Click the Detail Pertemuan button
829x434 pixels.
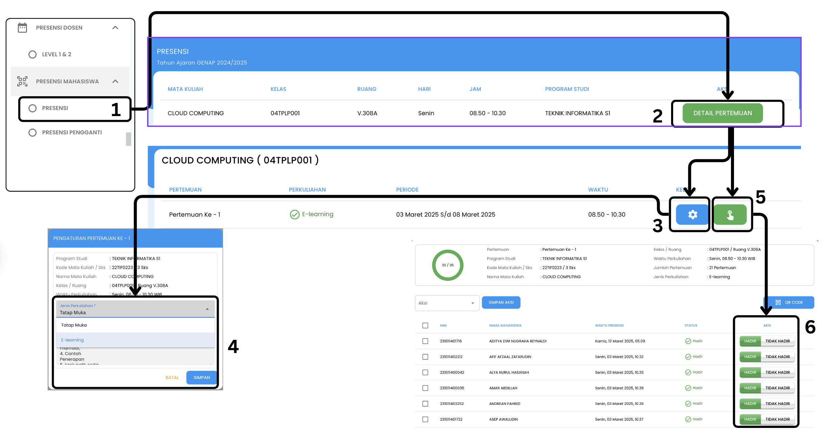click(x=723, y=113)
